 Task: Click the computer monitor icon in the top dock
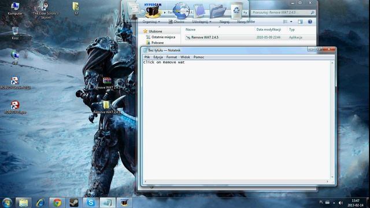[x=134, y=10]
